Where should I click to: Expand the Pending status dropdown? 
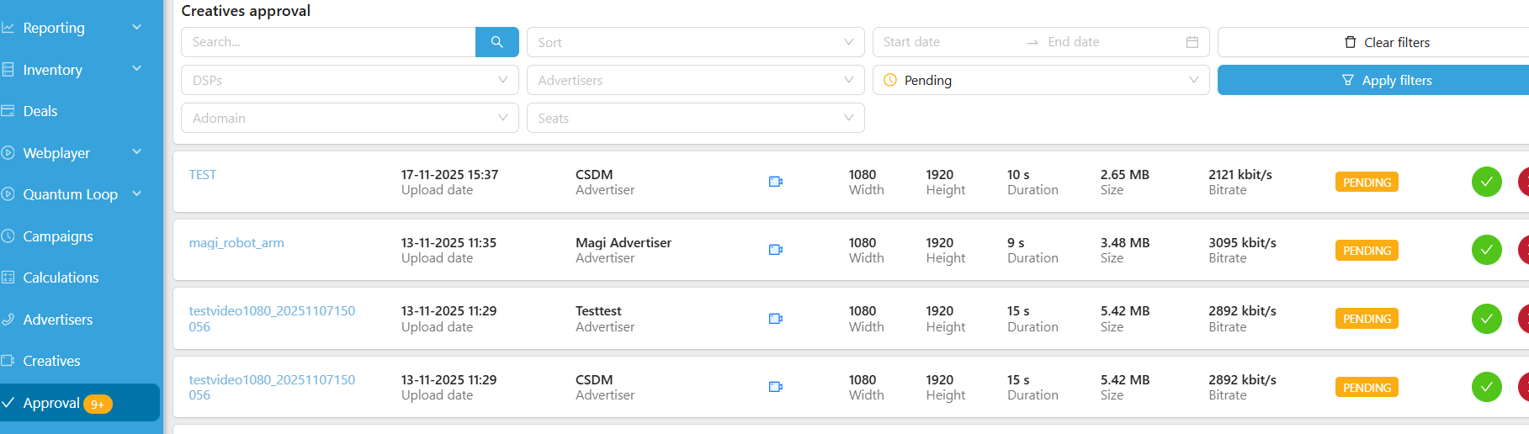[x=1040, y=80]
